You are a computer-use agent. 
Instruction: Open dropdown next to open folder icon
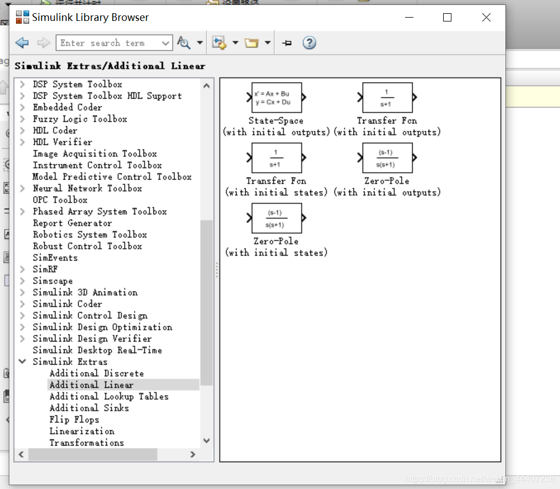(267, 43)
